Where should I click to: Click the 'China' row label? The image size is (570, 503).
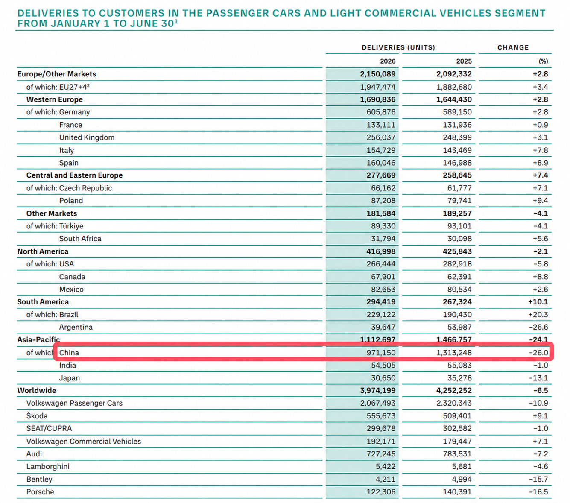coord(69,353)
